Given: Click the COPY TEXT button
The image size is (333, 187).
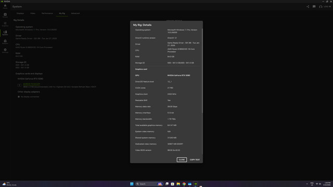Looking at the screenshot, I should pyautogui.click(x=195, y=159).
